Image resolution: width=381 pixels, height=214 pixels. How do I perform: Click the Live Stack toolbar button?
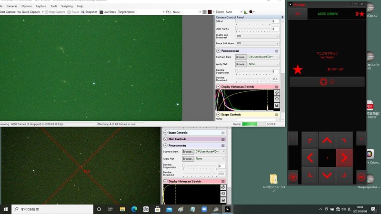click(x=108, y=12)
